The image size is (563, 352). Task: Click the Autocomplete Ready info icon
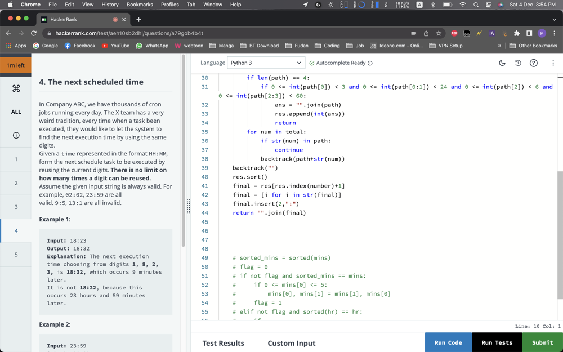370,63
